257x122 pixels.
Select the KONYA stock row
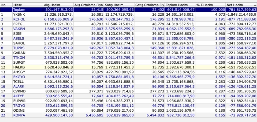point(129,115)
